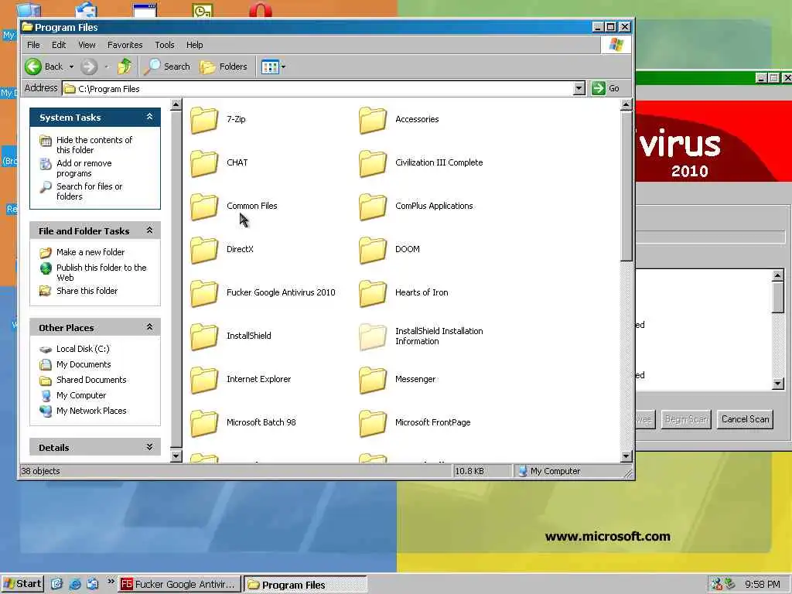This screenshot has height=594, width=792.
Task: Click Internet Explorer quick launch icon
Action: tap(75, 584)
